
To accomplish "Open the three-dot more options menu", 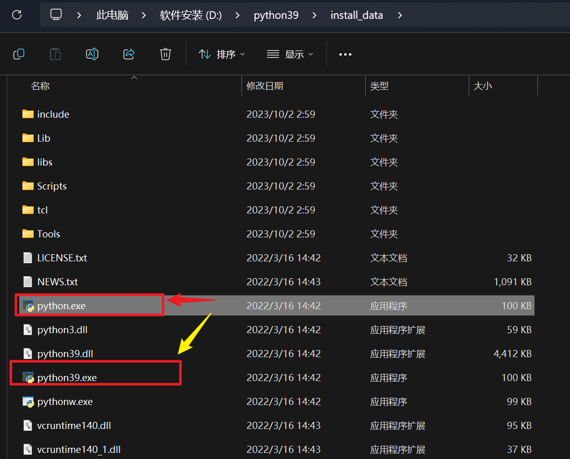I will (x=345, y=55).
